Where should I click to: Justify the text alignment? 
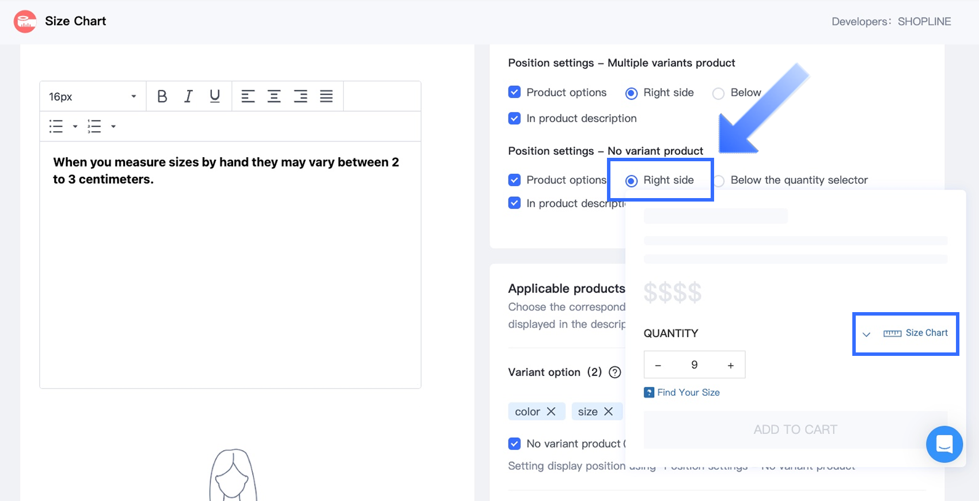pyautogui.click(x=327, y=96)
